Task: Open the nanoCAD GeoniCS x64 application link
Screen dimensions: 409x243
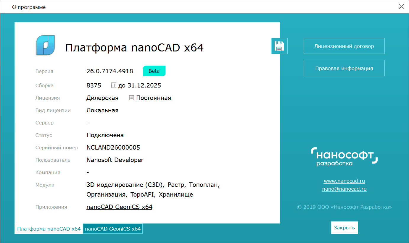Action: (x=119, y=207)
